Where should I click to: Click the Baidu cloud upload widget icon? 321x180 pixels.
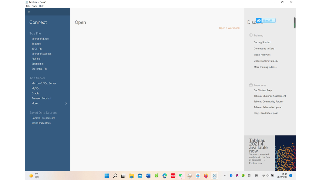click(x=259, y=20)
